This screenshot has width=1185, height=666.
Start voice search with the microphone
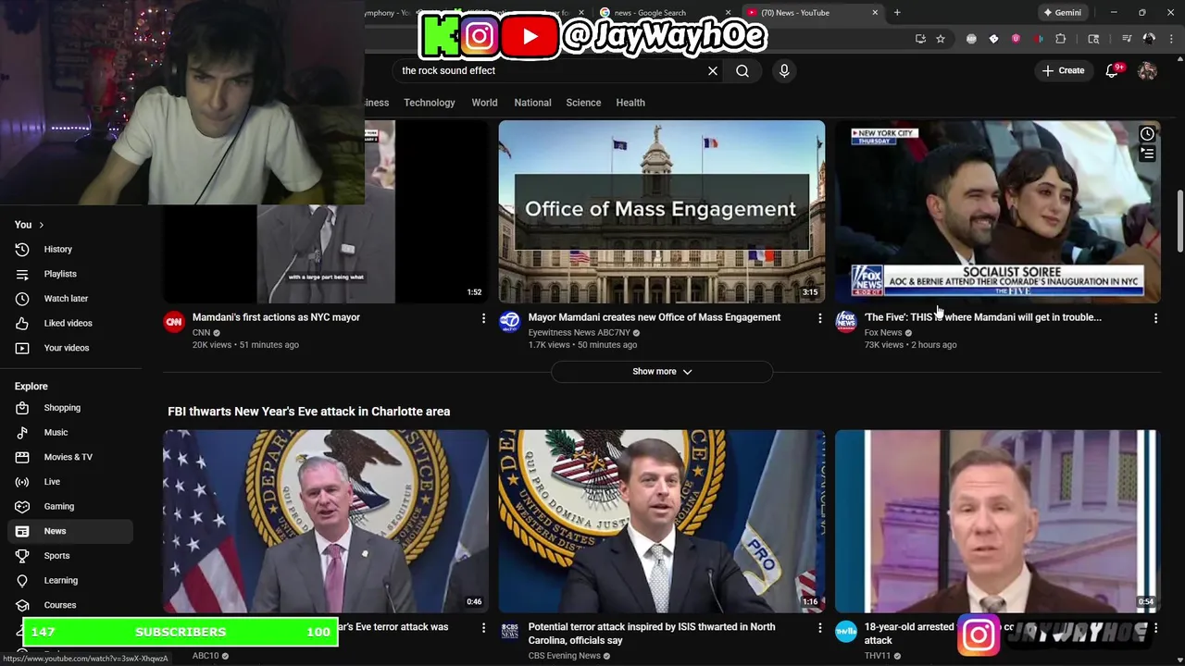784,70
